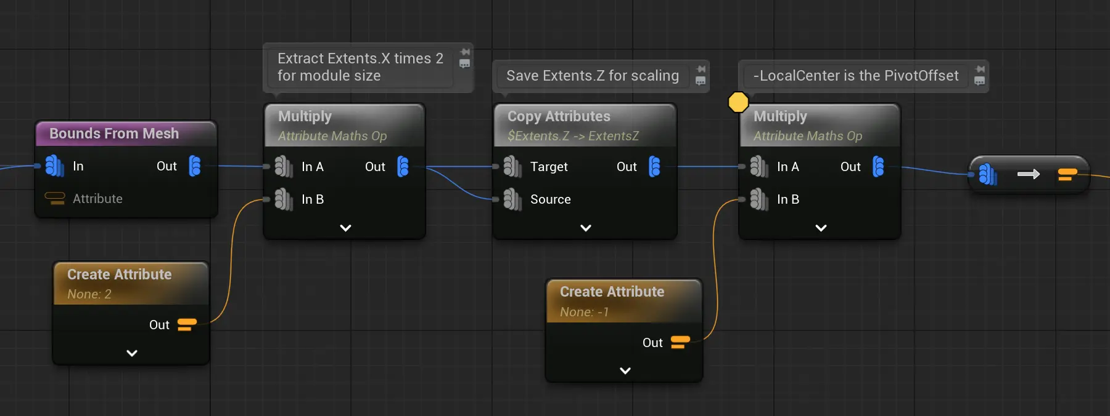Click the Out pin on Bounds From Mesh
The width and height of the screenshot is (1110, 416).
click(x=194, y=166)
